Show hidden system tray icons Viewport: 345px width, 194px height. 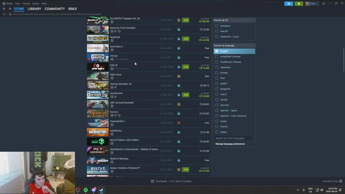tap(298, 190)
